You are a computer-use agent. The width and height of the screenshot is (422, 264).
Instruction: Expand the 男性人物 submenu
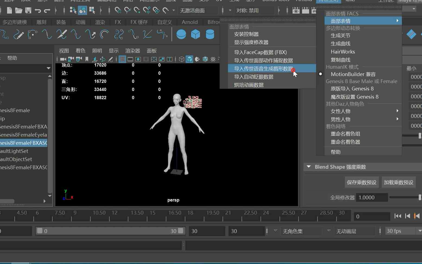tap(363, 119)
